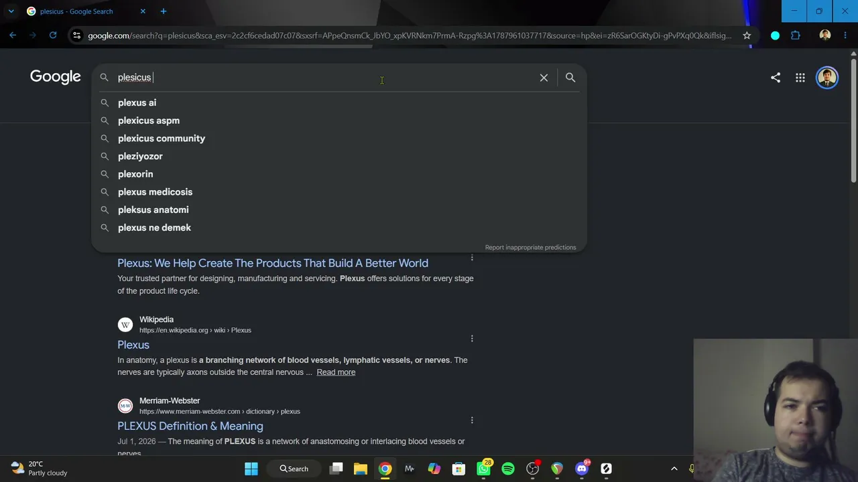Open 'Plexus: We Help Create The Products' result
This screenshot has height=482, width=858.
[273, 263]
